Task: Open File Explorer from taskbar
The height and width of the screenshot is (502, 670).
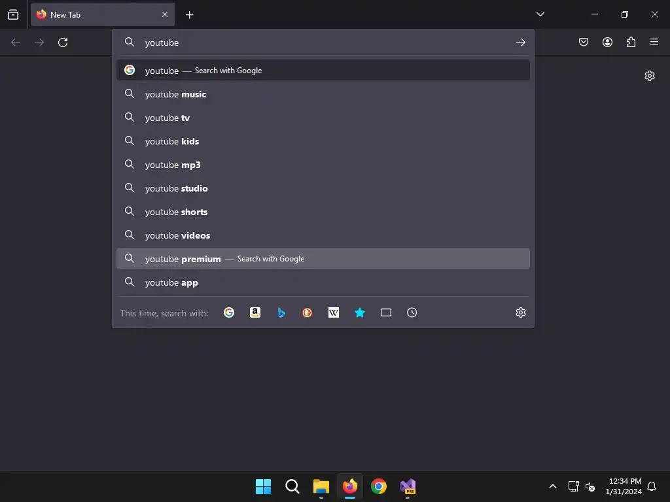Action: point(321,486)
